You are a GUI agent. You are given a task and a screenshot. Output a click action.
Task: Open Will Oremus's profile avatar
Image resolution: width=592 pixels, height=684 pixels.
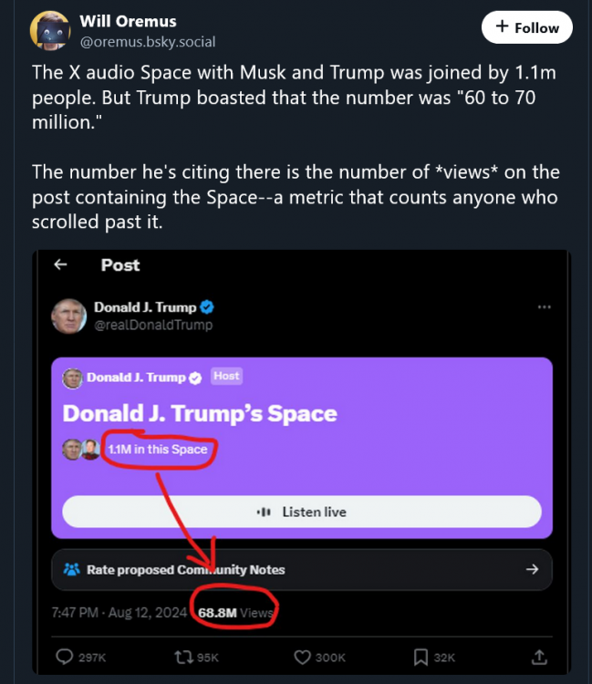(x=50, y=30)
